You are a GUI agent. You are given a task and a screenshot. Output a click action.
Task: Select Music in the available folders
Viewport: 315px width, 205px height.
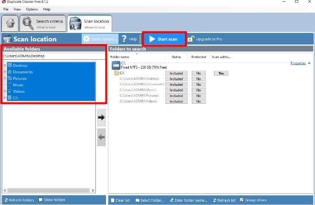point(18,85)
